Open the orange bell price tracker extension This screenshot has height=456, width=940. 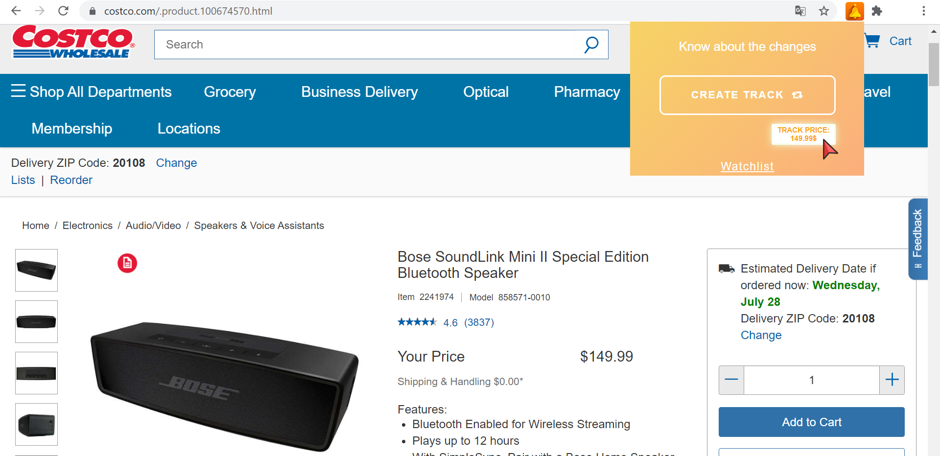[x=854, y=11]
